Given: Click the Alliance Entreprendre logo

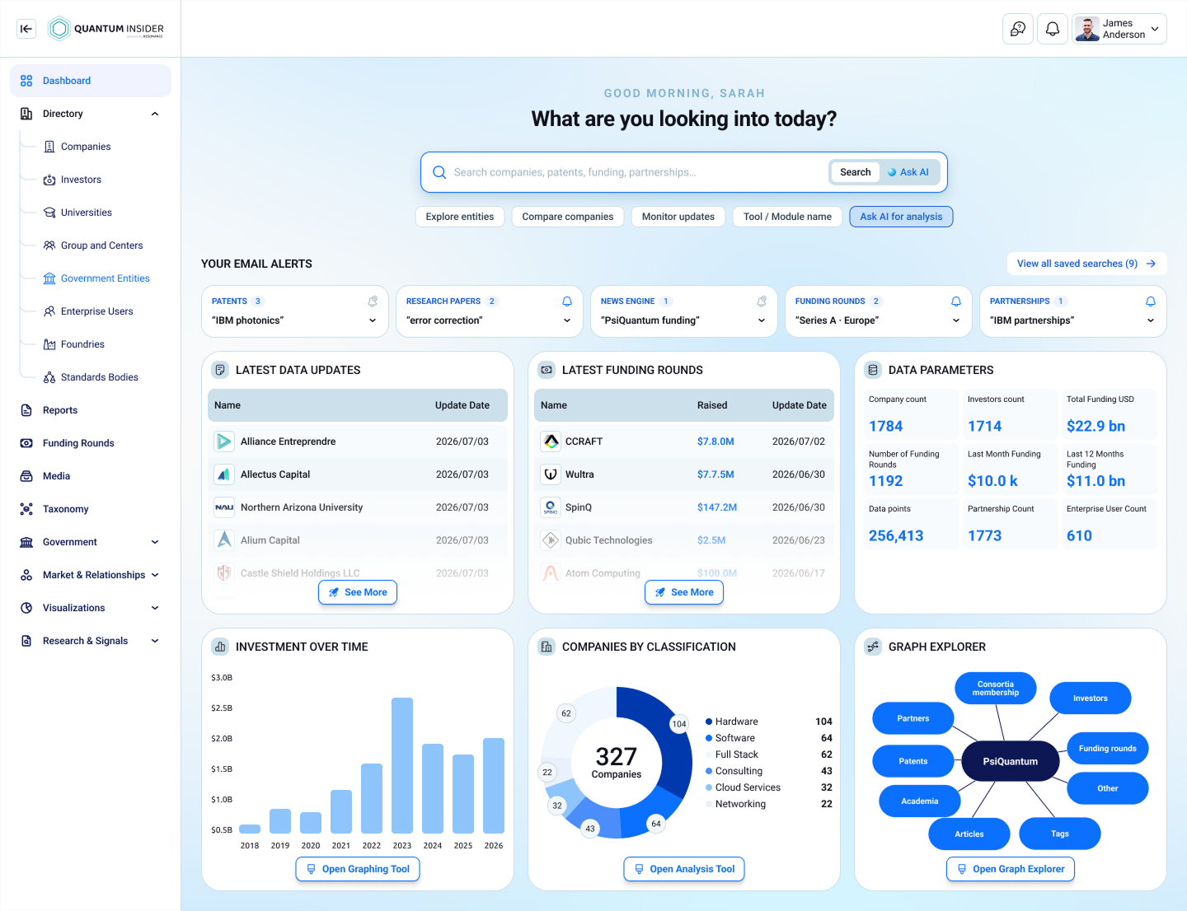Looking at the screenshot, I should pyautogui.click(x=224, y=441).
